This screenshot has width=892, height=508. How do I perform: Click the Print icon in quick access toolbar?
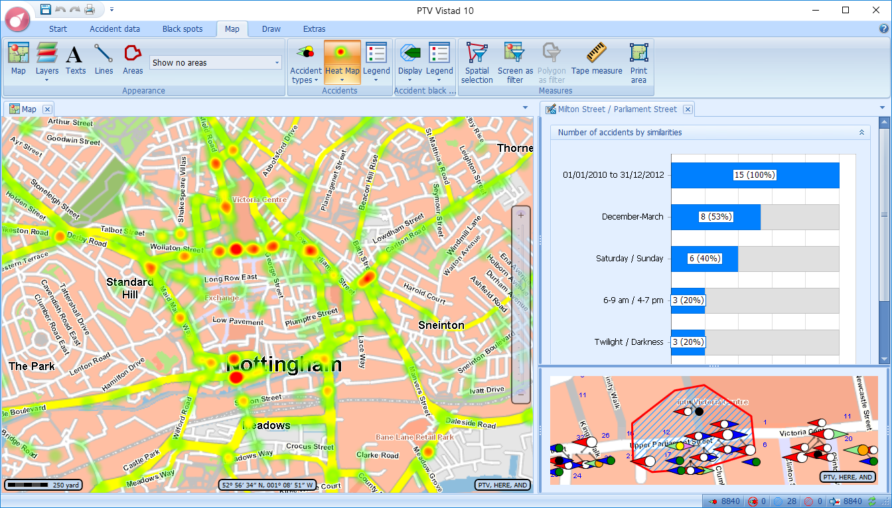tap(90, 9)
